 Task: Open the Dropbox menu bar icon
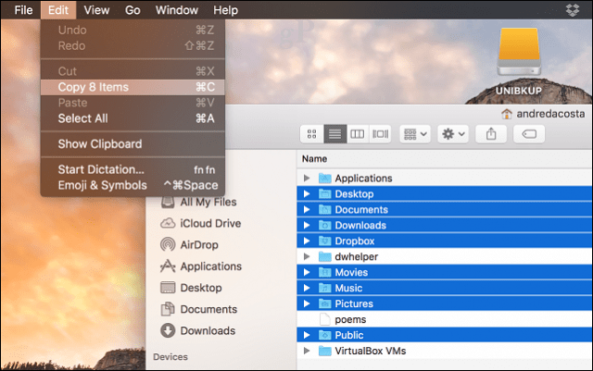(573, 10)
